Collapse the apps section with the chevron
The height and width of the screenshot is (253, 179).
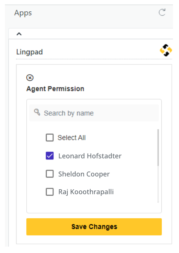coord(19,34)
